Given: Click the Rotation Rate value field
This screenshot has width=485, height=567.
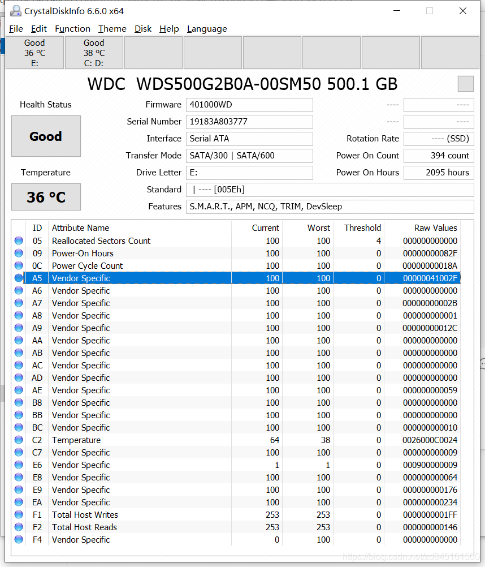Looking at the screenshot, I should (x=439, y=139).
